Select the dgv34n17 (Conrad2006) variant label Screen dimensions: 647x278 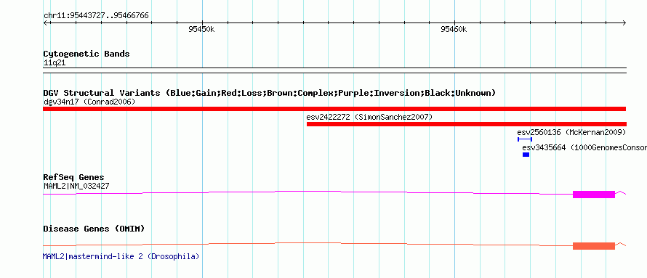(89, 102)
